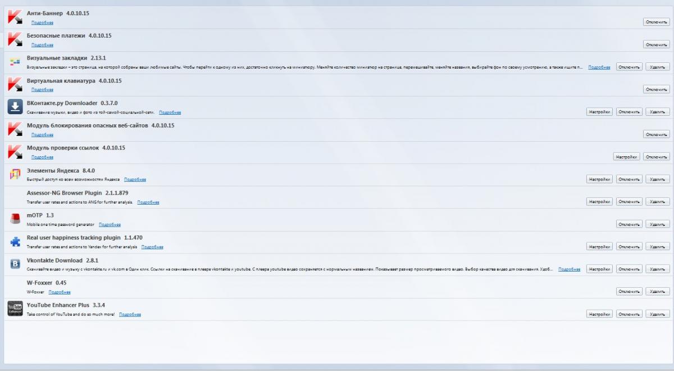Open Подробнее link for Элементы Яндекса
This screenshot has width=674, height=371.
[x=135, y=180]
